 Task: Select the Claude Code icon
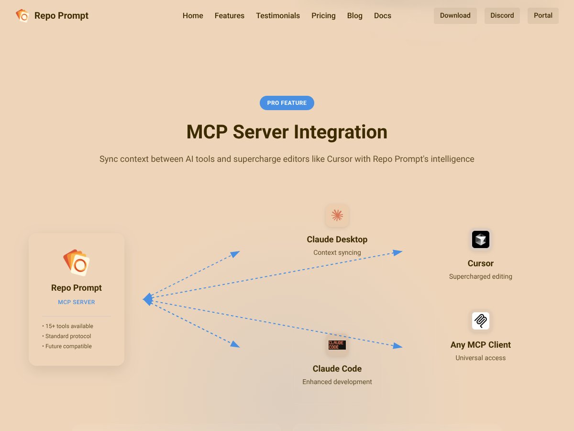[x=337, y=345]
